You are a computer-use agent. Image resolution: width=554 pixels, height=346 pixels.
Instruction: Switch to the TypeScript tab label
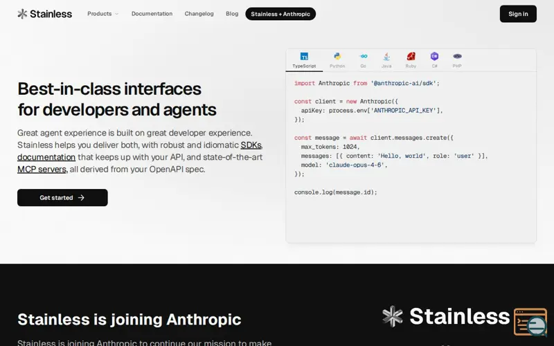304,66
